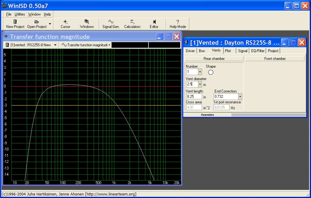311x198 pixels.
Task: Close the Vented Dayton RS225S-8 project window
Action: (x=302, y=42)
